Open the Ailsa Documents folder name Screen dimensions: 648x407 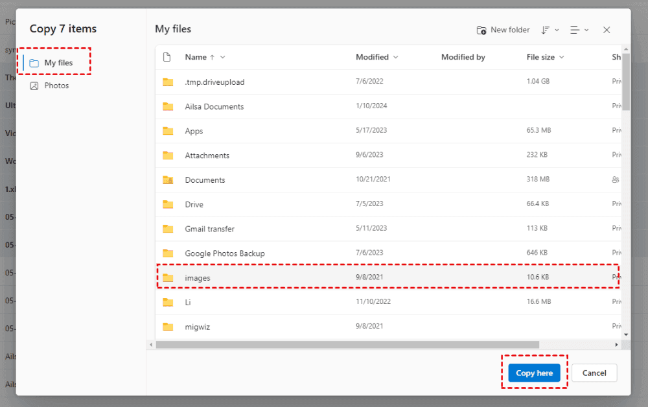(x=214, y=106)
